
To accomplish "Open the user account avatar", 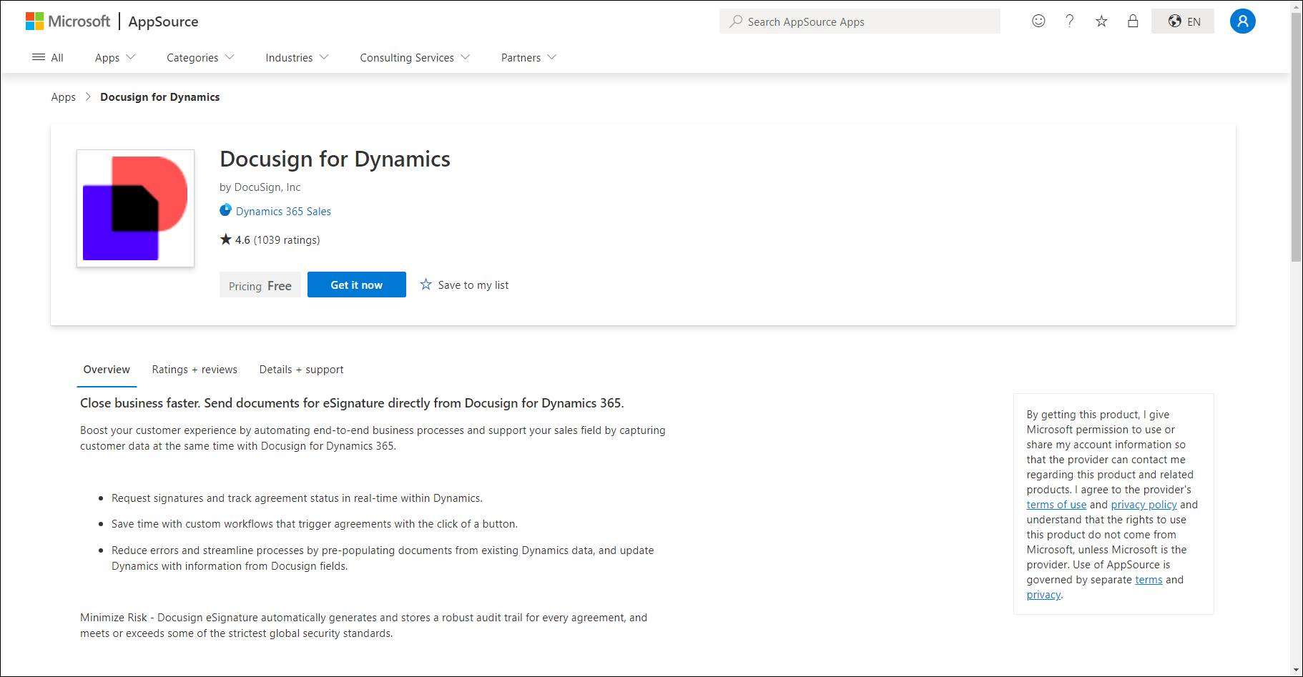I will tap(1242, 21).
